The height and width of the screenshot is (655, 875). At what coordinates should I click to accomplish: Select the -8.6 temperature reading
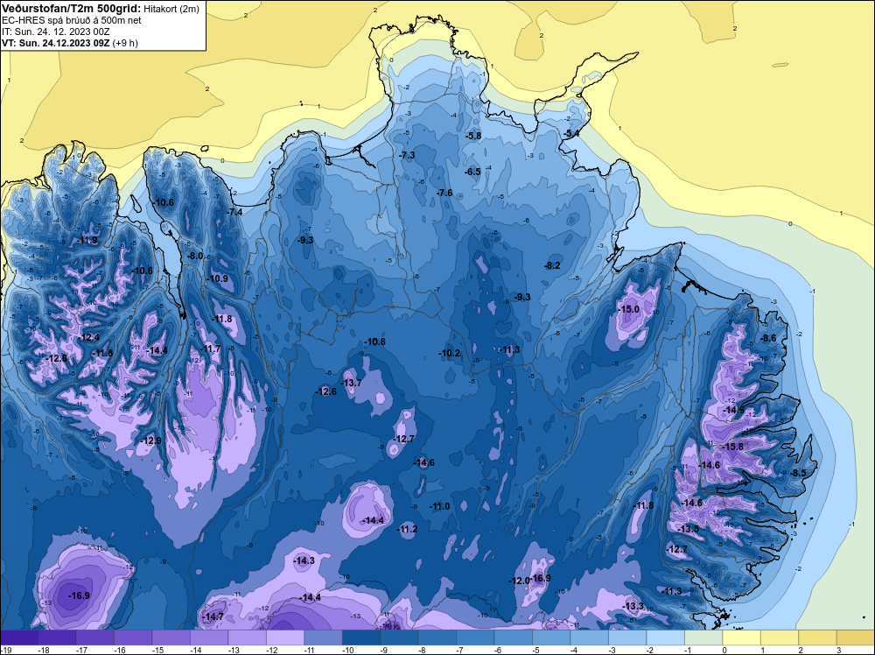pos(769,338)
